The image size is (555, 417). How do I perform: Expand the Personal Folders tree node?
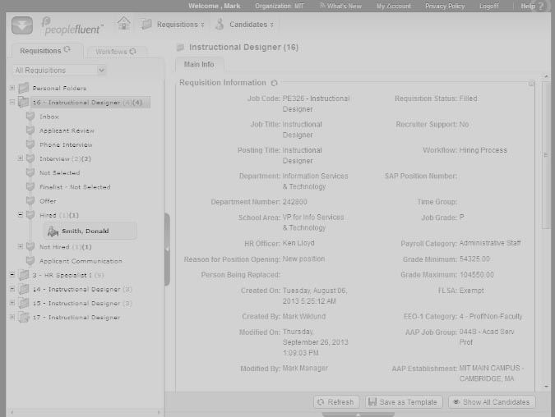[x=12, y=88]
